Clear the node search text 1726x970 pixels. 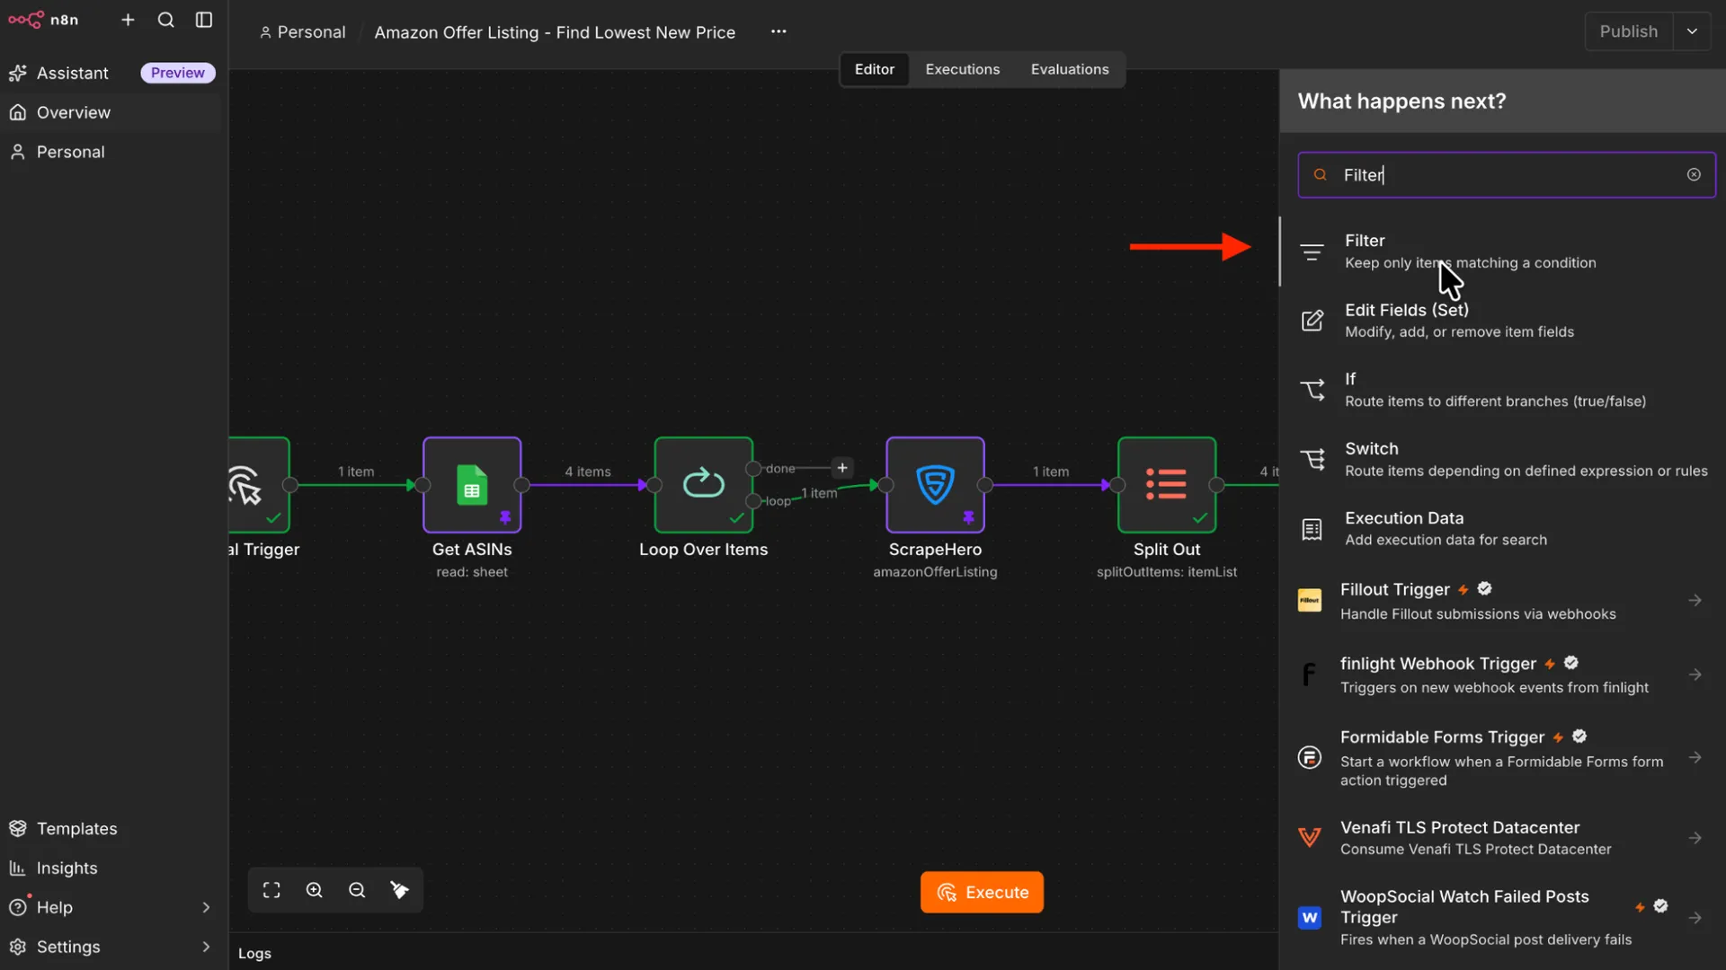pyautogui.click(x=1694, y=175)
